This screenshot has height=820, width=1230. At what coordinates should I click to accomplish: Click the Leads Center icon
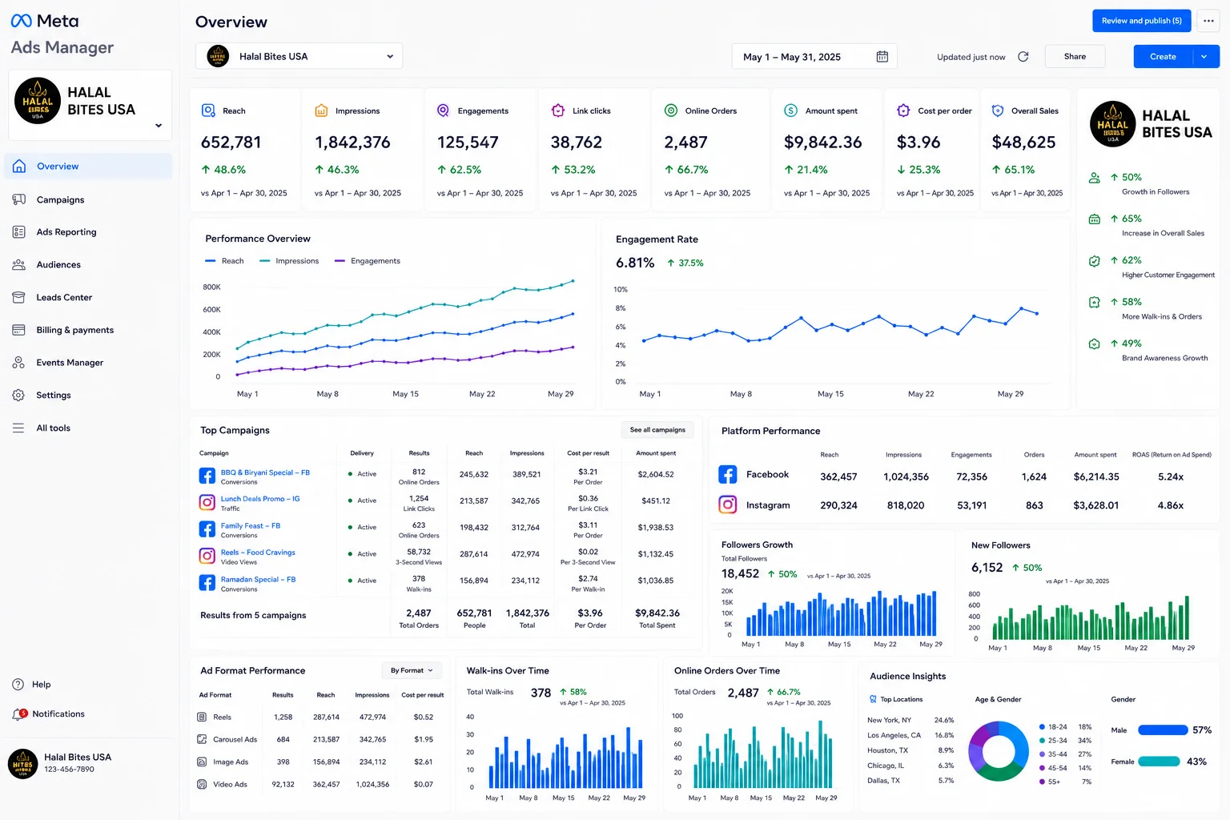(19, 297)
